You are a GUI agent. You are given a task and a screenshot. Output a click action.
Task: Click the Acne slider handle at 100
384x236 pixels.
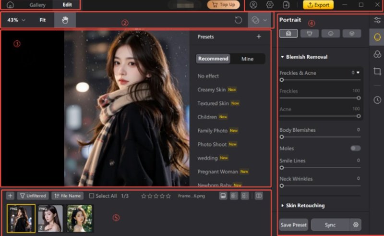point(359,116)
